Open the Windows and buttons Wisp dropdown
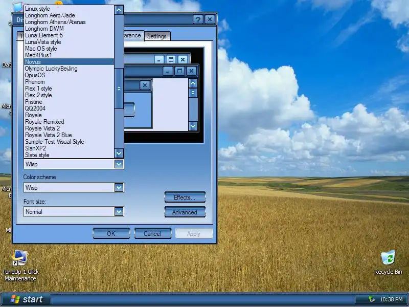 click(119, 164)
